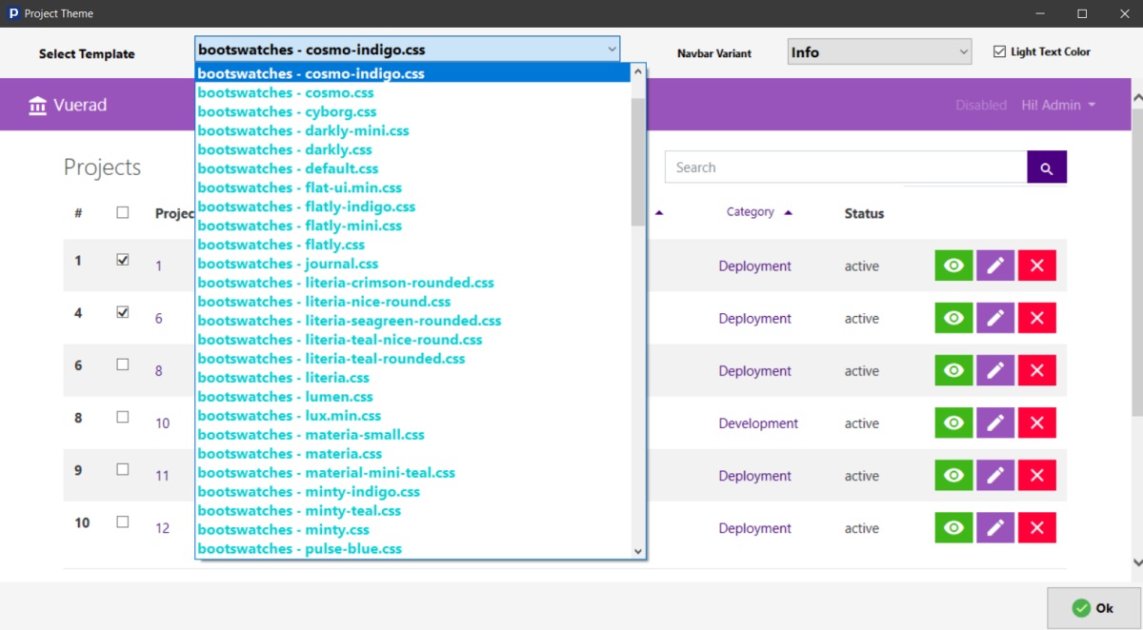This screenshot has height=630, width=1143.
Task: Sort by the Category column header
Action: coord(759,212)
